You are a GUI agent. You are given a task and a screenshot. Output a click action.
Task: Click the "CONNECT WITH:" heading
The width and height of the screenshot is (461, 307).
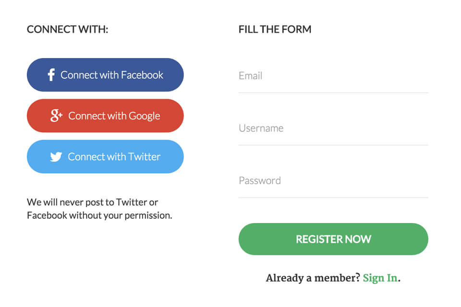pos(67,30)
